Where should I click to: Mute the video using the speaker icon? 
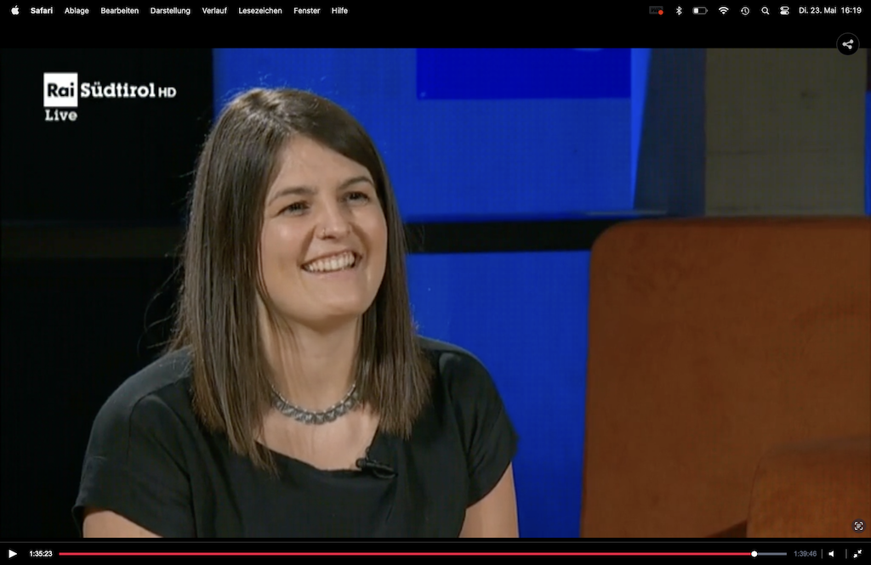point(832,553)
